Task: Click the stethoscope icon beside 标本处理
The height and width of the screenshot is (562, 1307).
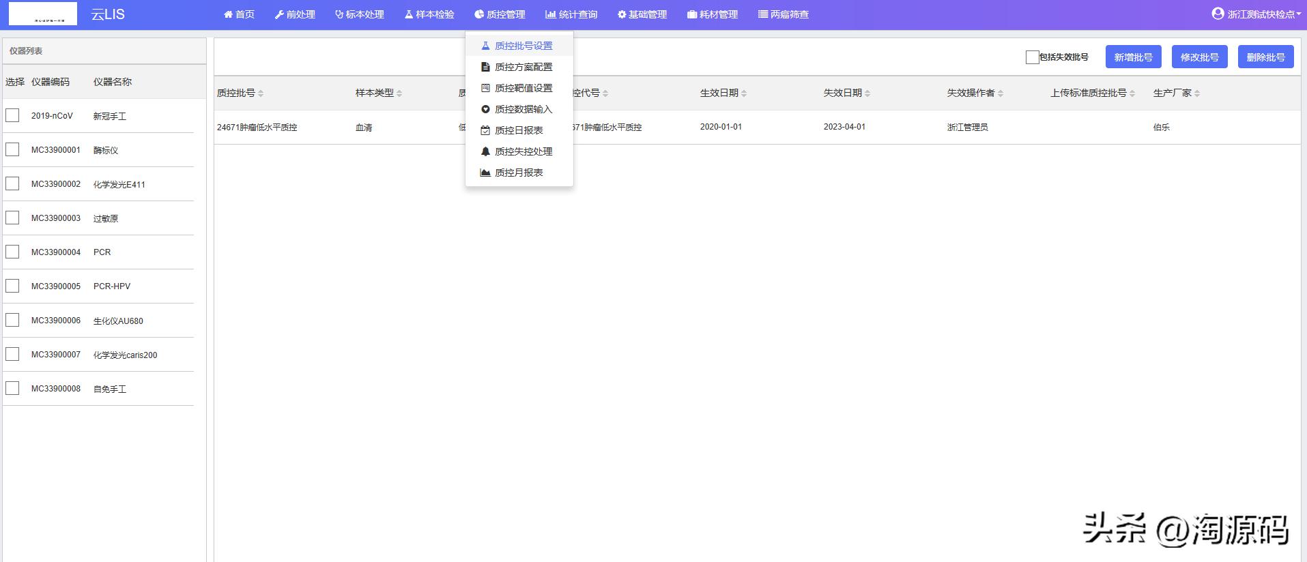Action: (x=339, y=14)
